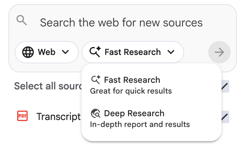Viewport: 245px width, 144px height.
Task: Click the globe icon on the Web chip
Action: click(28, 52)
